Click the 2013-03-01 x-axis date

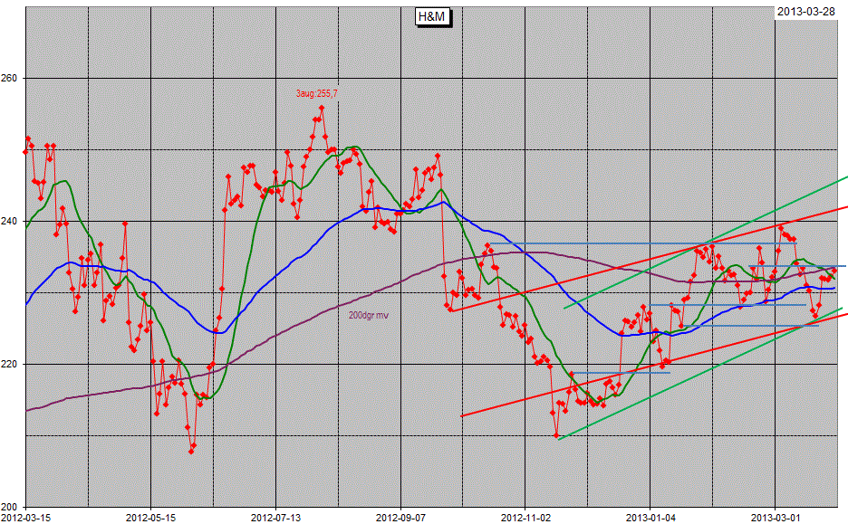(x=776, y=518)
